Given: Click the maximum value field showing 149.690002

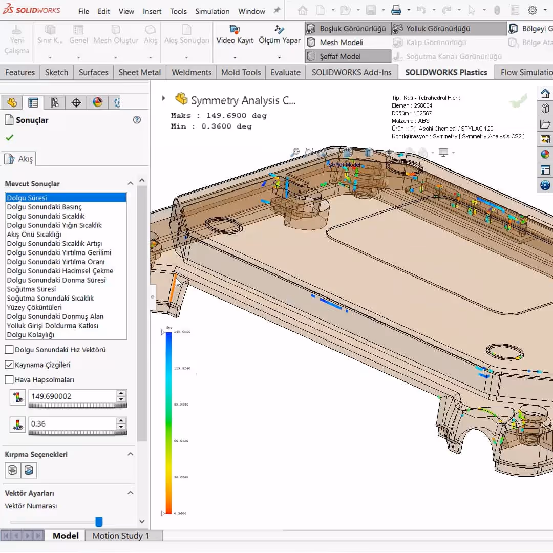Looking at the screenshot, I should click(72, 396).
